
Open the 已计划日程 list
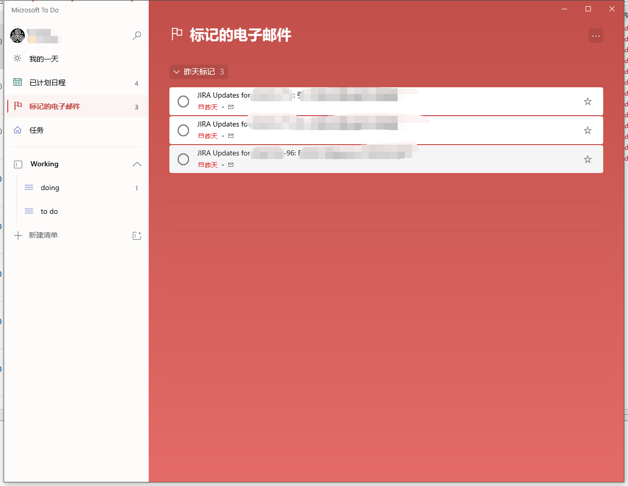76,83
